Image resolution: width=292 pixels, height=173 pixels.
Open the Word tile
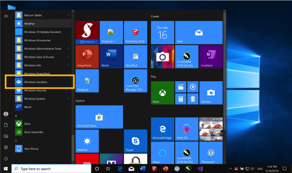coord(111,57)
